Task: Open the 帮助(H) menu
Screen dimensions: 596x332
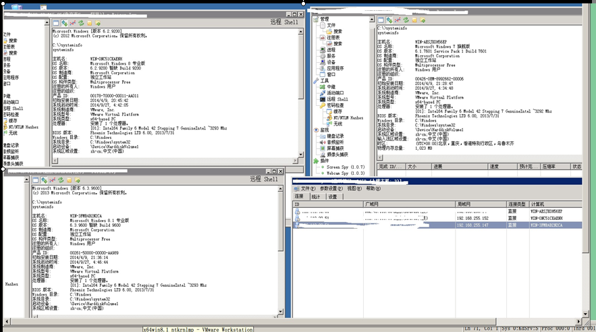Action: [373, 188]
